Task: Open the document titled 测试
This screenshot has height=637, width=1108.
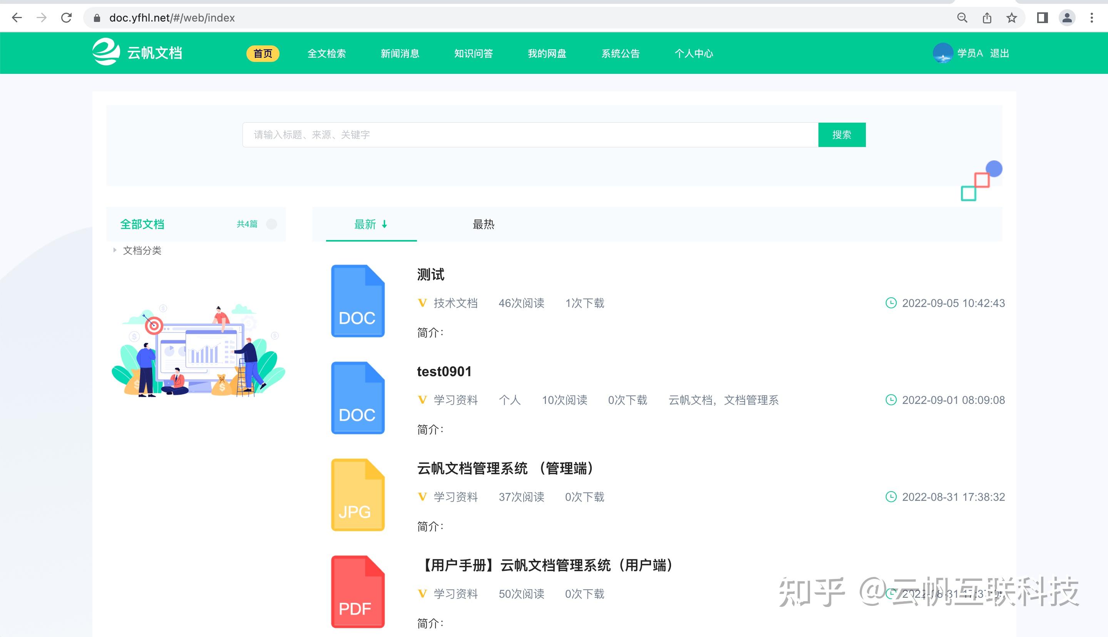Action: click(x=431, y=274)
